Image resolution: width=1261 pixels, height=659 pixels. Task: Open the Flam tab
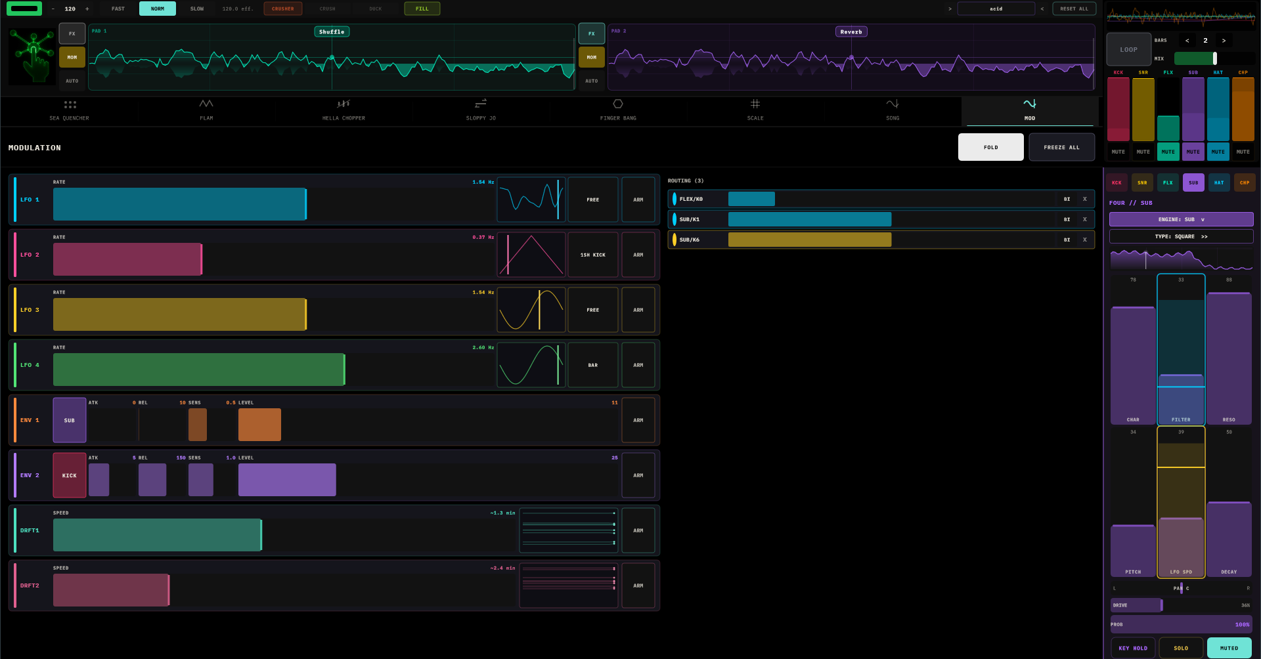pyautogui.click(x=206, y=111)
